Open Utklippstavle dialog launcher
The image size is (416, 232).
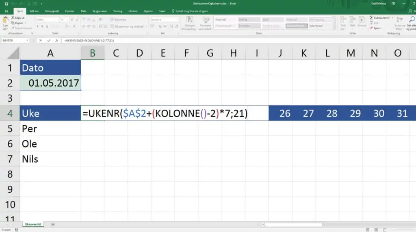(32, 33)
